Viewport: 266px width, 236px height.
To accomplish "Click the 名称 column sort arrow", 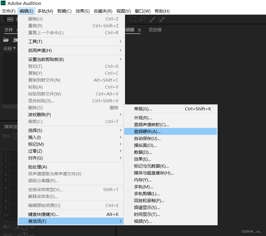I will click(14, 48).
